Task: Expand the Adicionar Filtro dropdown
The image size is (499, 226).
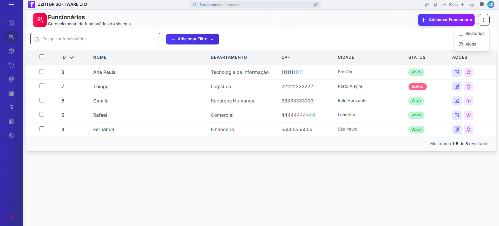Action: click(192, 39)
